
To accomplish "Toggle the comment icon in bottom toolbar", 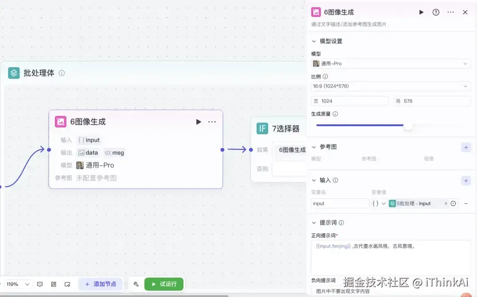I will click(40, 284).
